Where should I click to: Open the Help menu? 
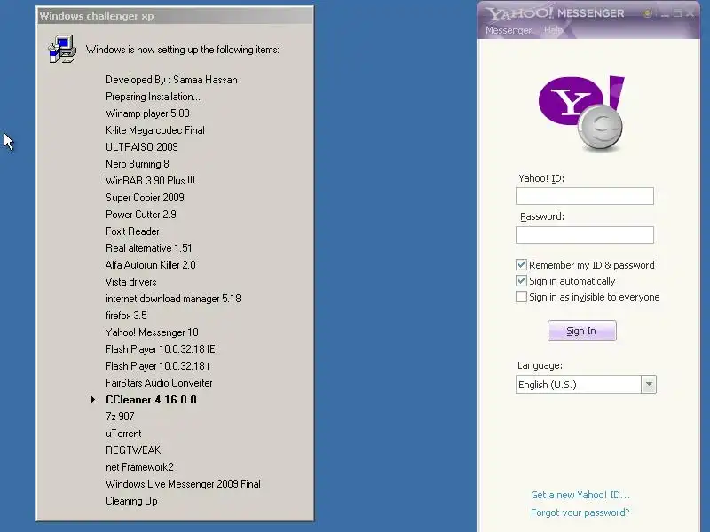pos(553,30)
